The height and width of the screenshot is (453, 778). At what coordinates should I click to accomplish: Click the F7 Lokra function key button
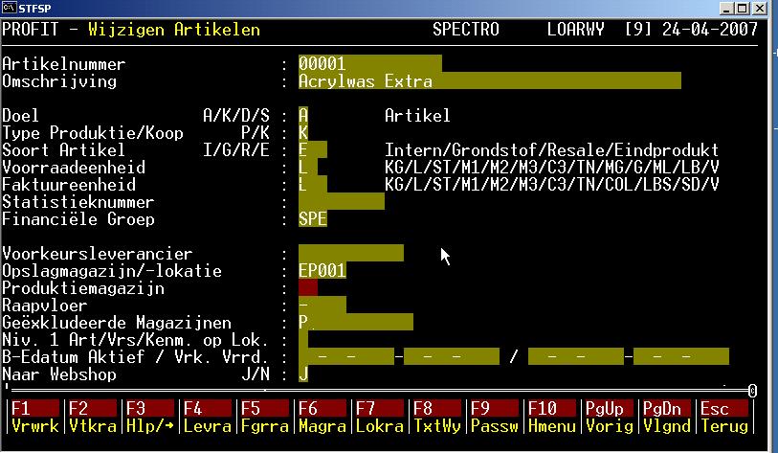pyautogui.click(x=380, y=417)
